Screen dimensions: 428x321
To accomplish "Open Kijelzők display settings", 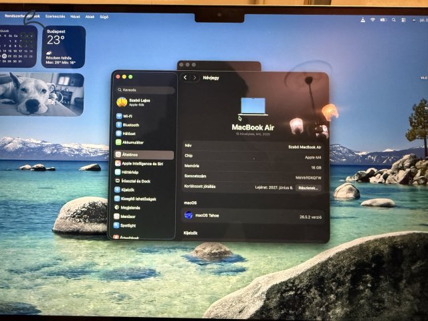I will coord(124,190).
